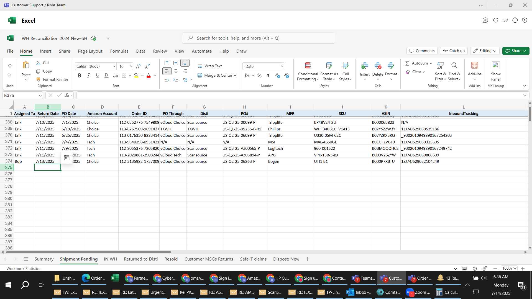Screen dimensions: 532x299
Task: Expand the font name dropdown
Action: (114, 66)
